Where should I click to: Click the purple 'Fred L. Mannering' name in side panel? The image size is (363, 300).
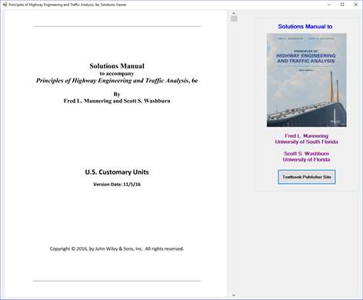coord(306,136)
